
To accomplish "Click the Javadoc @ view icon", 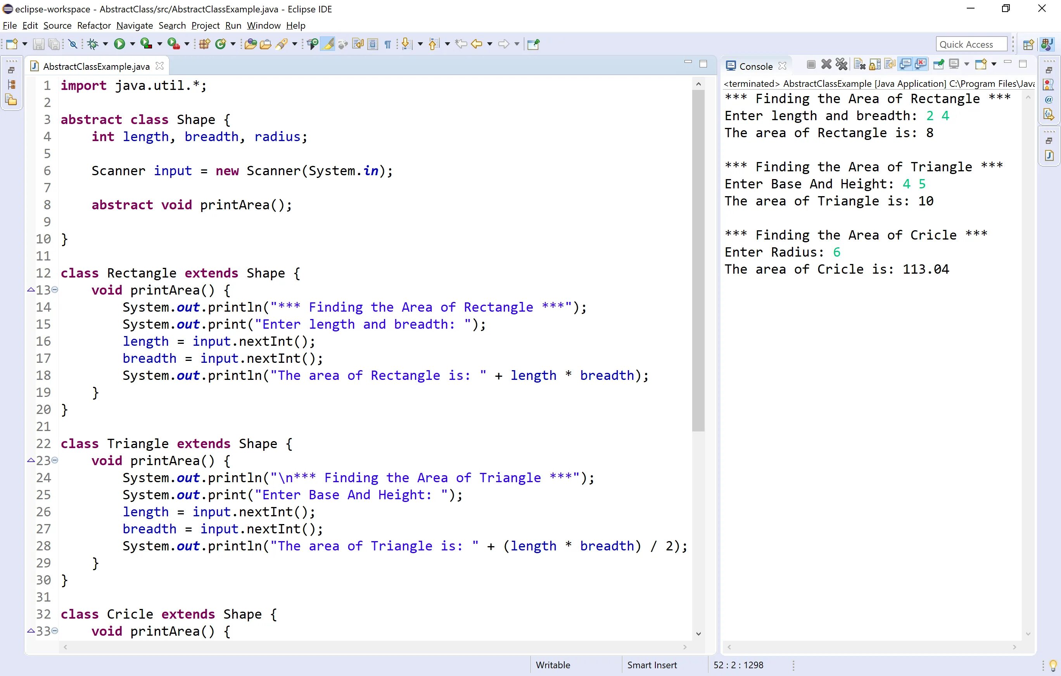I will click(1049, 100).
